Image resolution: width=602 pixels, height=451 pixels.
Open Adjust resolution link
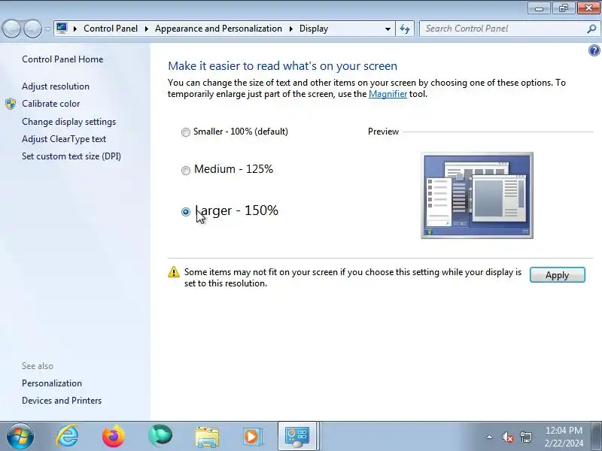pyautogui.click(x=56, y=86)
